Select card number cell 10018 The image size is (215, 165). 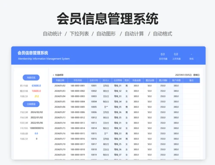94,149
